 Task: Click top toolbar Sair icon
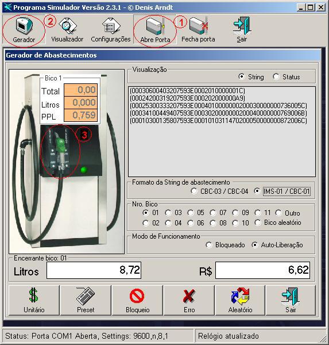coord(242,30)
